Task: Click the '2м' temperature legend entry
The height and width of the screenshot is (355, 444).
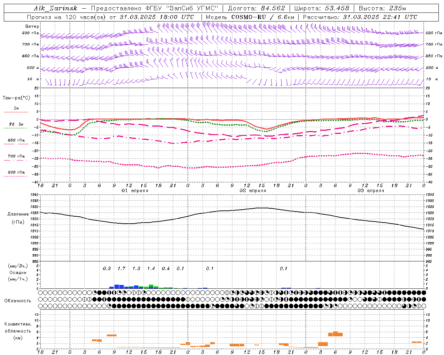Action: tap(16, 109)
